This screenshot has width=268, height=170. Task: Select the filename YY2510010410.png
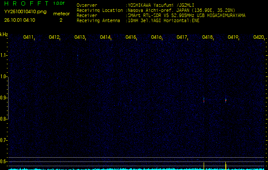coord(25,12)
